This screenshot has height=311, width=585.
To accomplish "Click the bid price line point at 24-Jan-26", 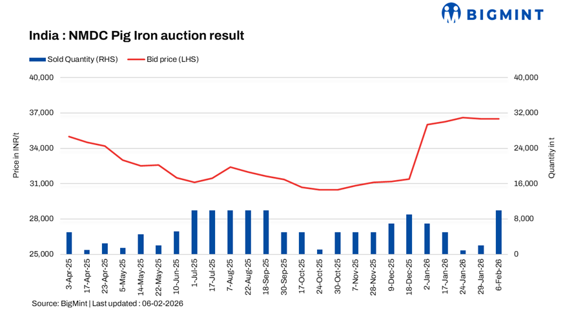I will pos(463,117).
